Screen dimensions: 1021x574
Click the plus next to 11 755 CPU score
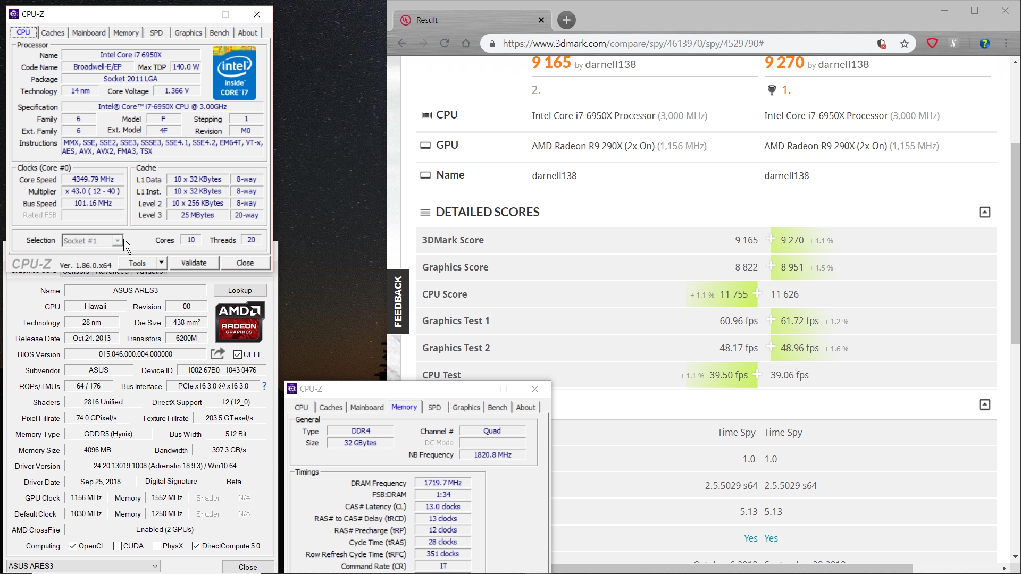point(757,293)
